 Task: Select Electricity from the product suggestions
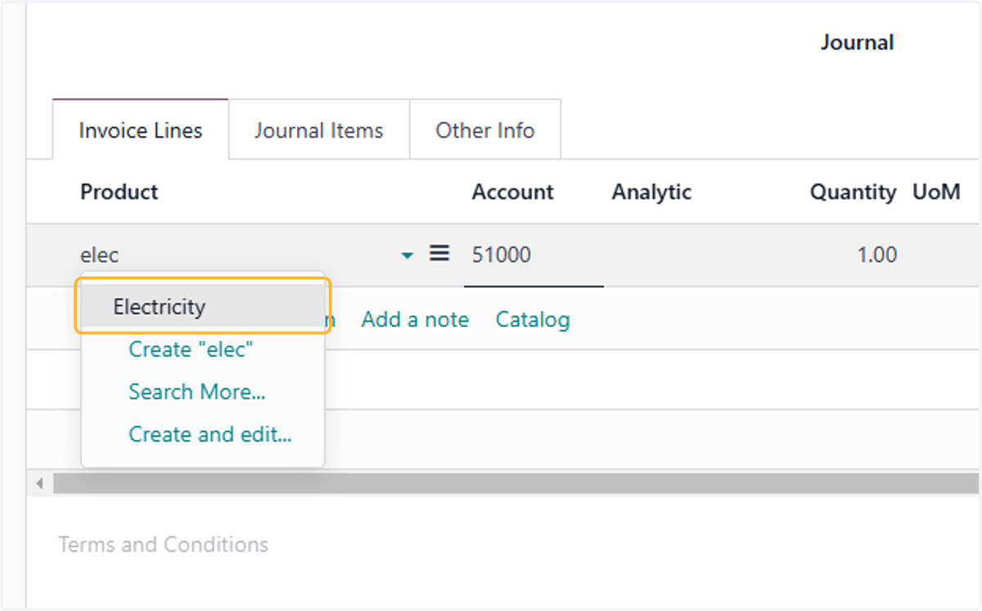[x=203, y=307]
